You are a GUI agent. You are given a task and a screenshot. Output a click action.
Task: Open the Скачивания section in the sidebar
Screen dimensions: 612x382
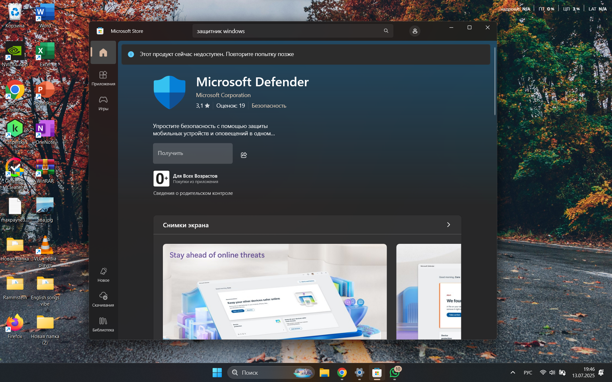[x=103, y=300]
